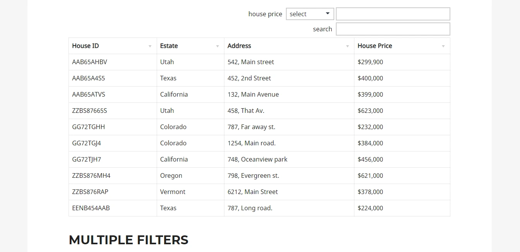520x252 pixels.
Task: Click the house price filter text field
Action: 393,14
